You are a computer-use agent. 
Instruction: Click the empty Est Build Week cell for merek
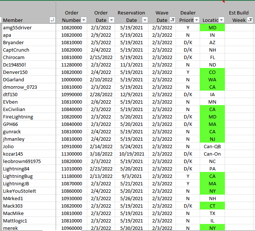click(239, 228)
